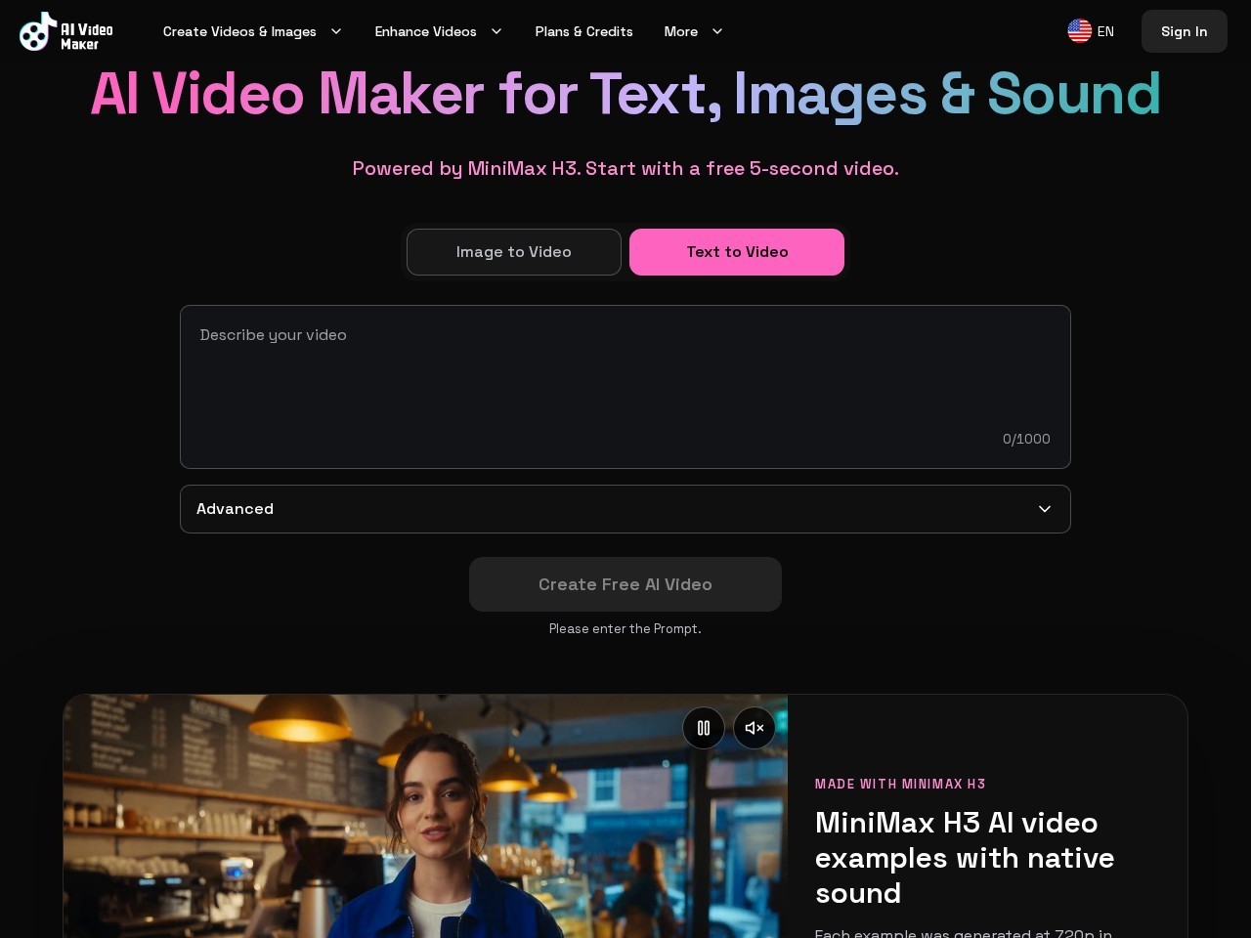Image resolution: width=1251 pixels, height=938 pixels.
Task: Select the Text to Video tab
Action: (x=737, y=252)
